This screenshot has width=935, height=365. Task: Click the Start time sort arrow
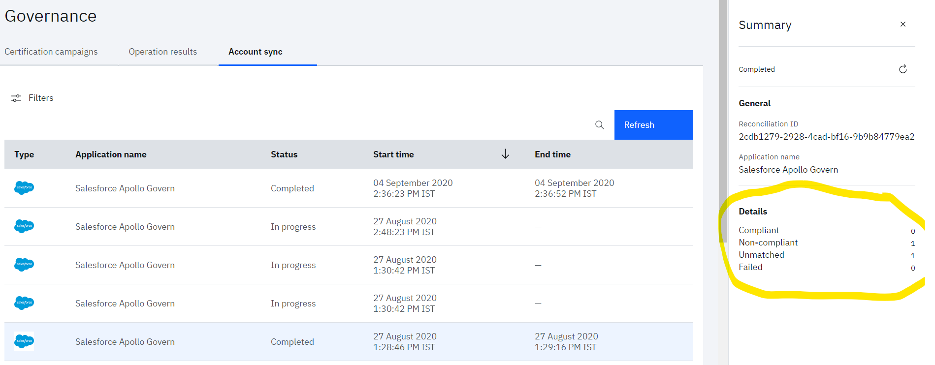[x=505, y=154]
